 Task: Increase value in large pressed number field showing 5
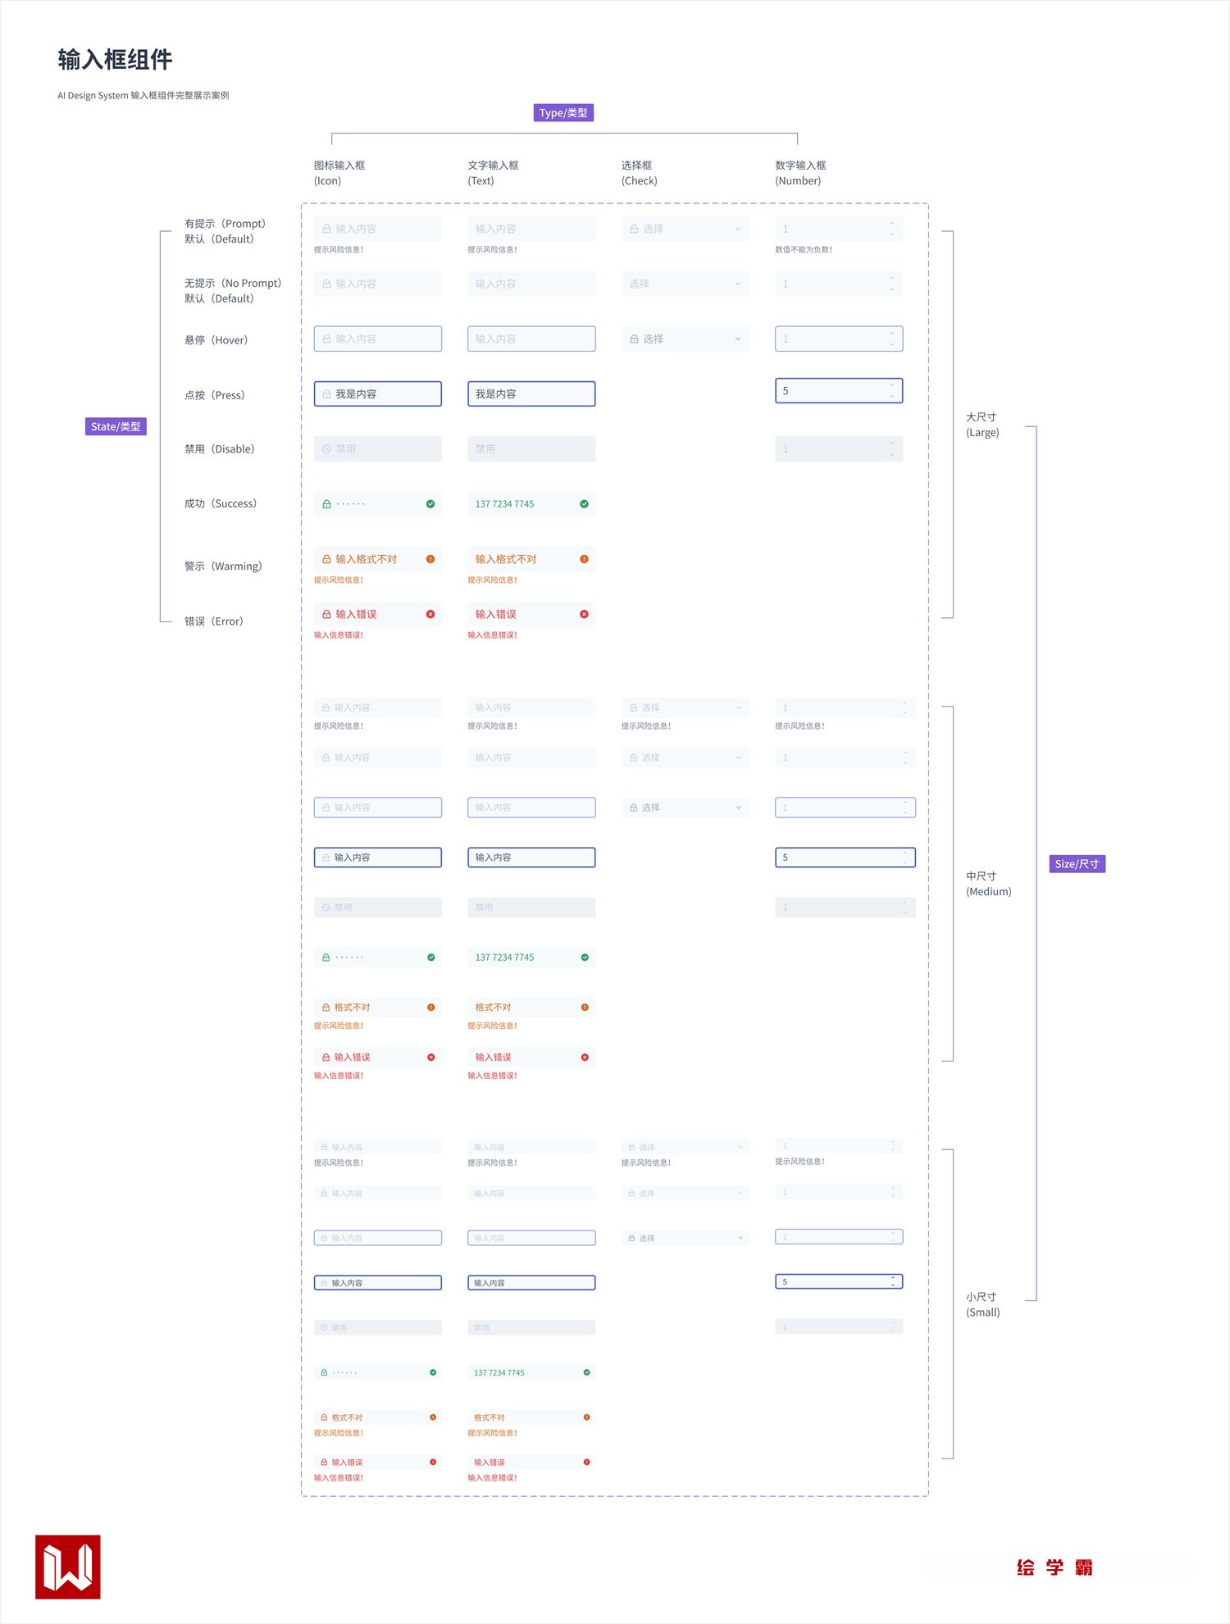pos(892,385)
